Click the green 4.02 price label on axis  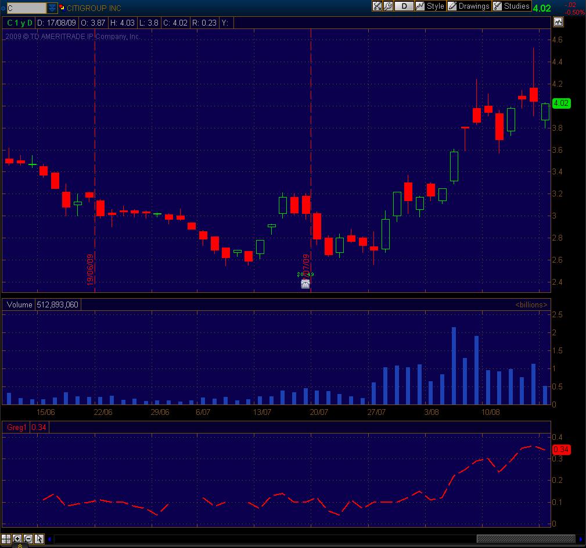pos(561,103)
